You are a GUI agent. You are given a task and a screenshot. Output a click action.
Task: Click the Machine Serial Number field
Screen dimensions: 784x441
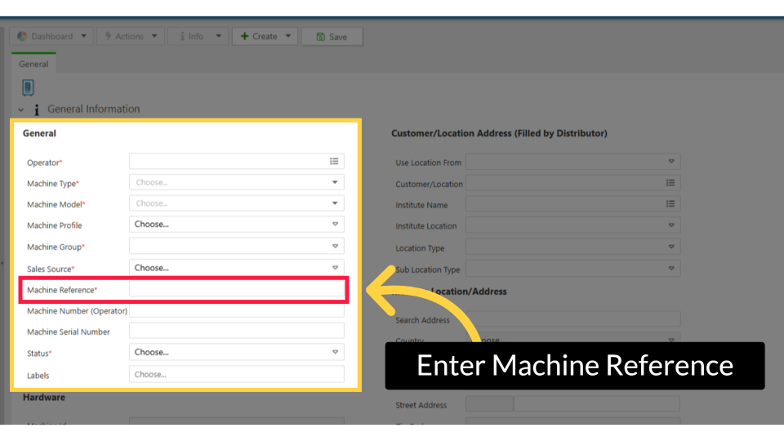(236, 331)
